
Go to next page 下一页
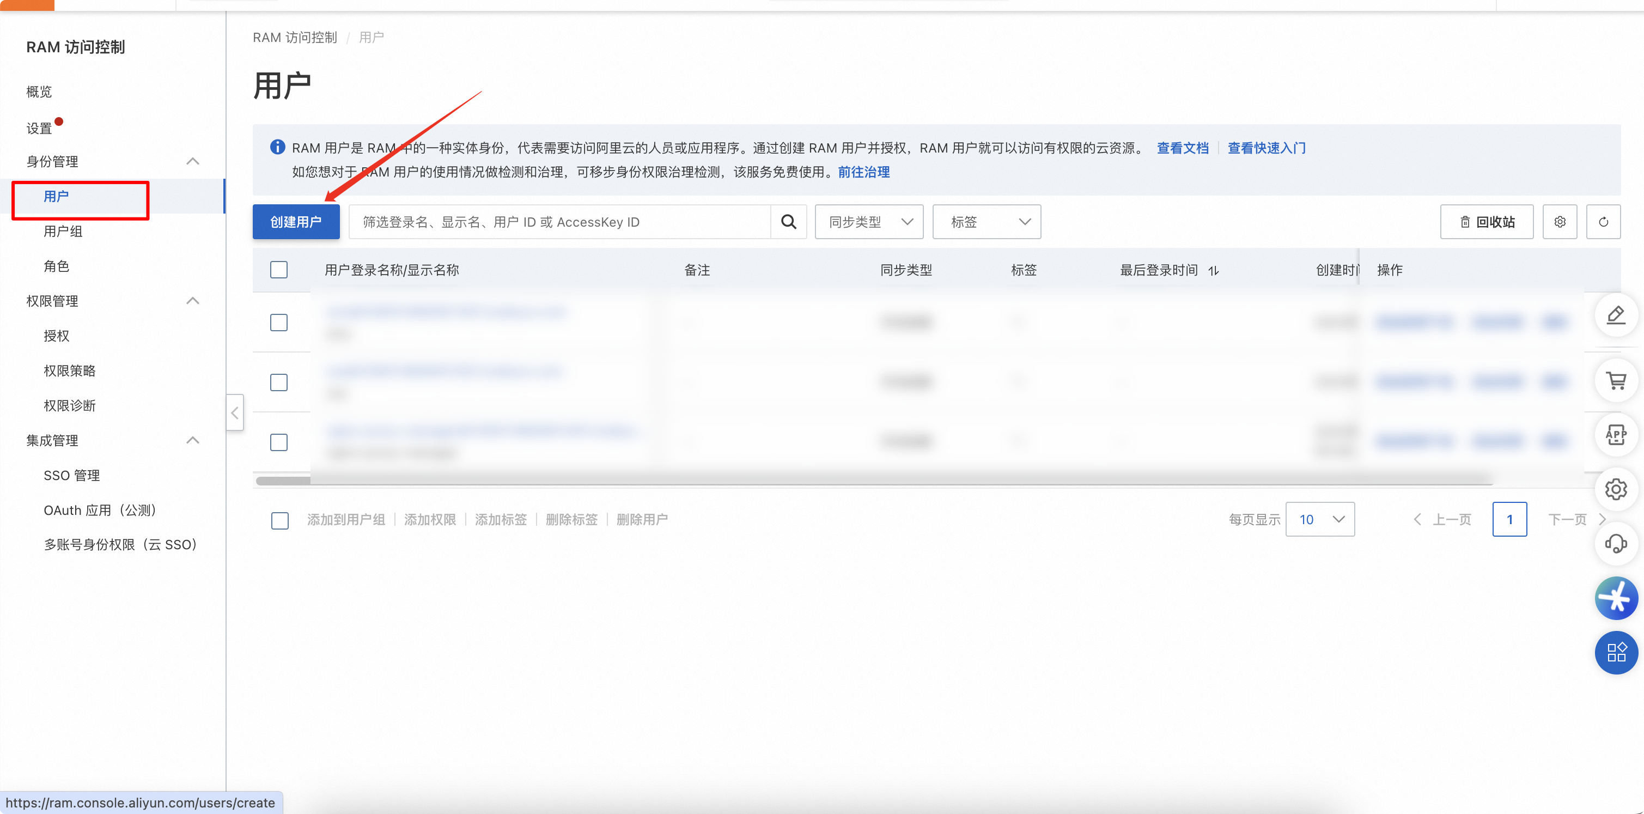tap(1576, 520)
